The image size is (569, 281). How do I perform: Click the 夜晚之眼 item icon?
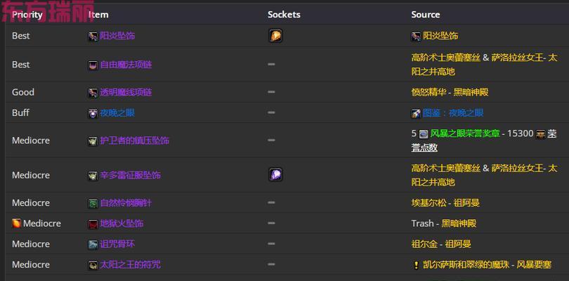(x=93, y=113)
